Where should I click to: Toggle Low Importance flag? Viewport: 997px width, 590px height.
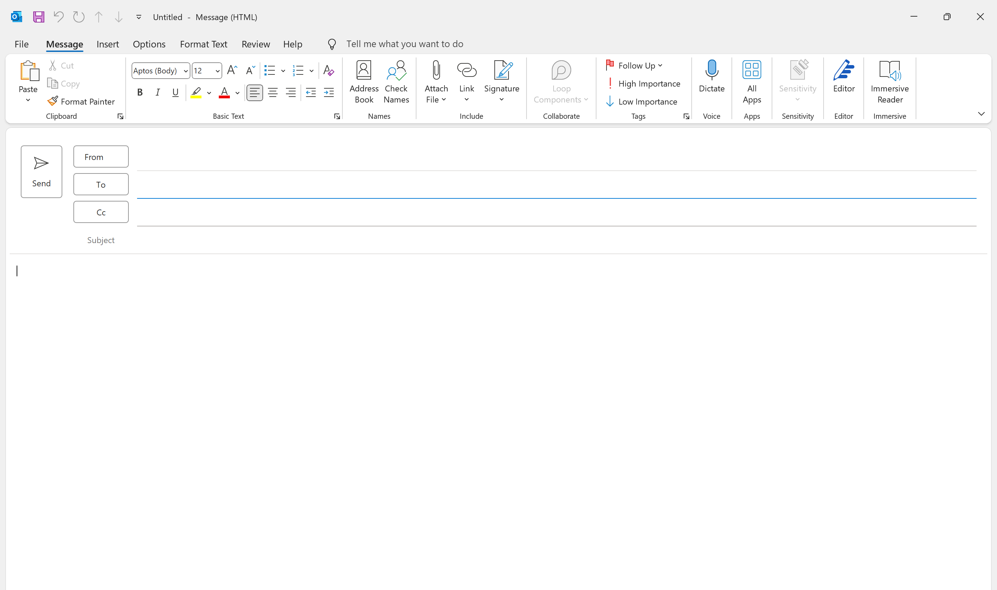point(641,102)
